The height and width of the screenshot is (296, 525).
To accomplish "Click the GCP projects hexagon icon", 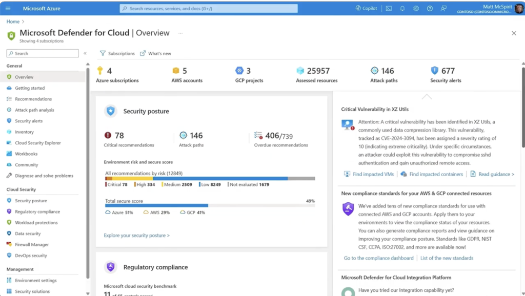I will 239,70.
